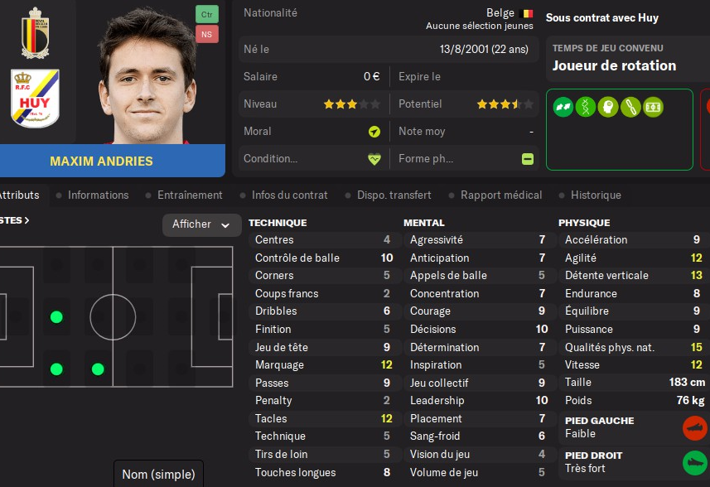Image resolution: width=710 pixels, height=487 pixels.
Task: Open the Infos du contrat tab
Action: tap(290, 195)
